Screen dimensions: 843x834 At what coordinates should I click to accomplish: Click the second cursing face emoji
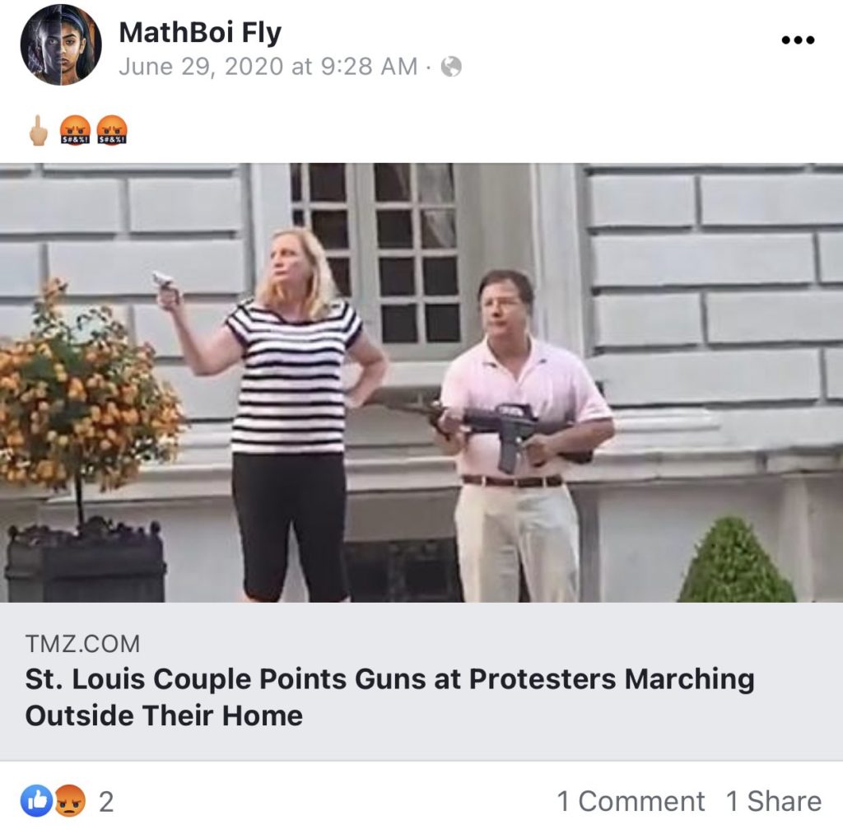click(112, 131)
